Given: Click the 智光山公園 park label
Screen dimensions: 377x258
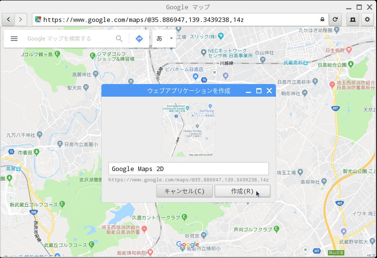Looking at the screenshot, I should tap(355, 171).
